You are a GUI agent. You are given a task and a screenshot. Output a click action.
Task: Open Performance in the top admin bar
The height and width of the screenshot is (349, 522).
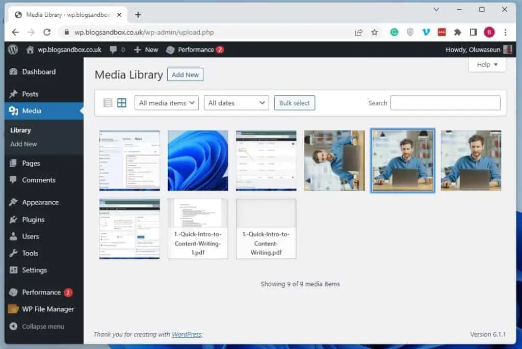195,49
